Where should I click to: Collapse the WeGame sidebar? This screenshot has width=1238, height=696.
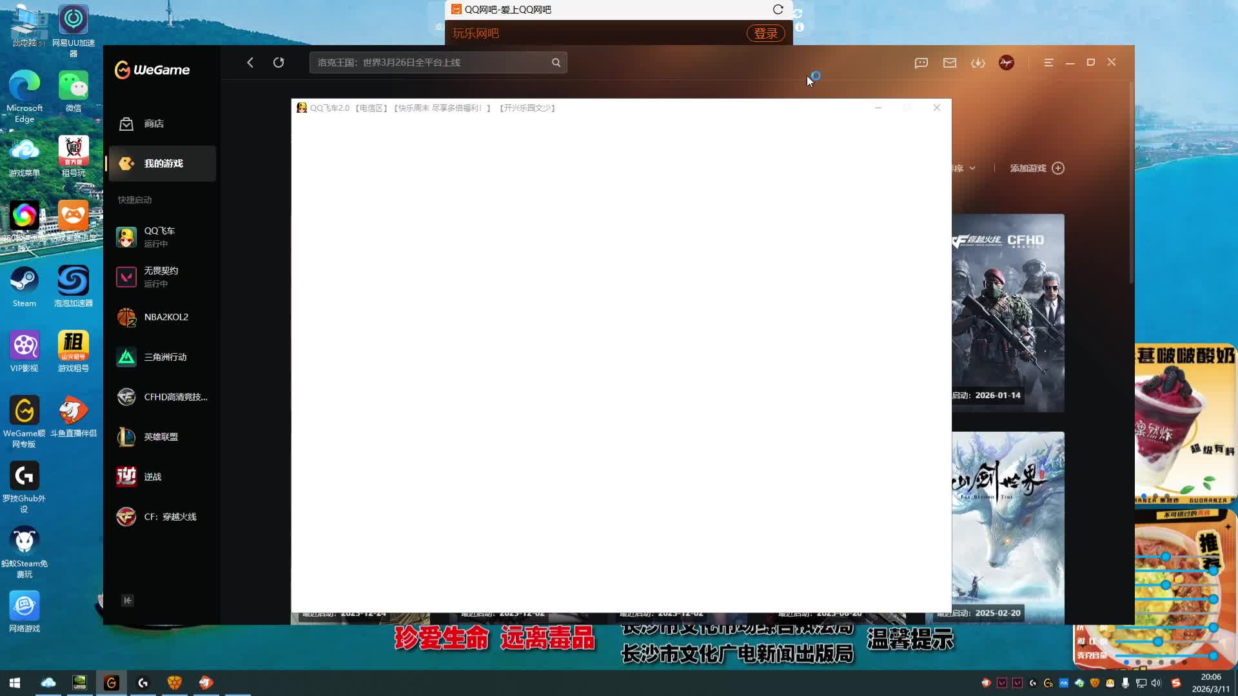tap(128, 600)
